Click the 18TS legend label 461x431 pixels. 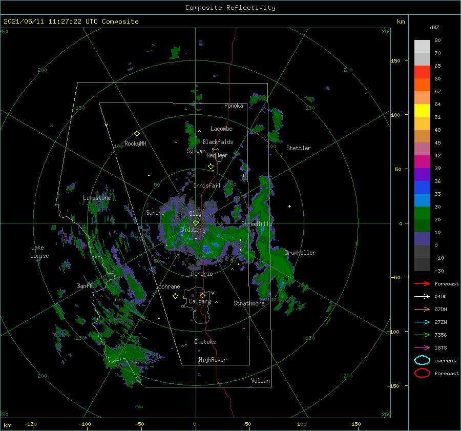(x=441, y=348)
